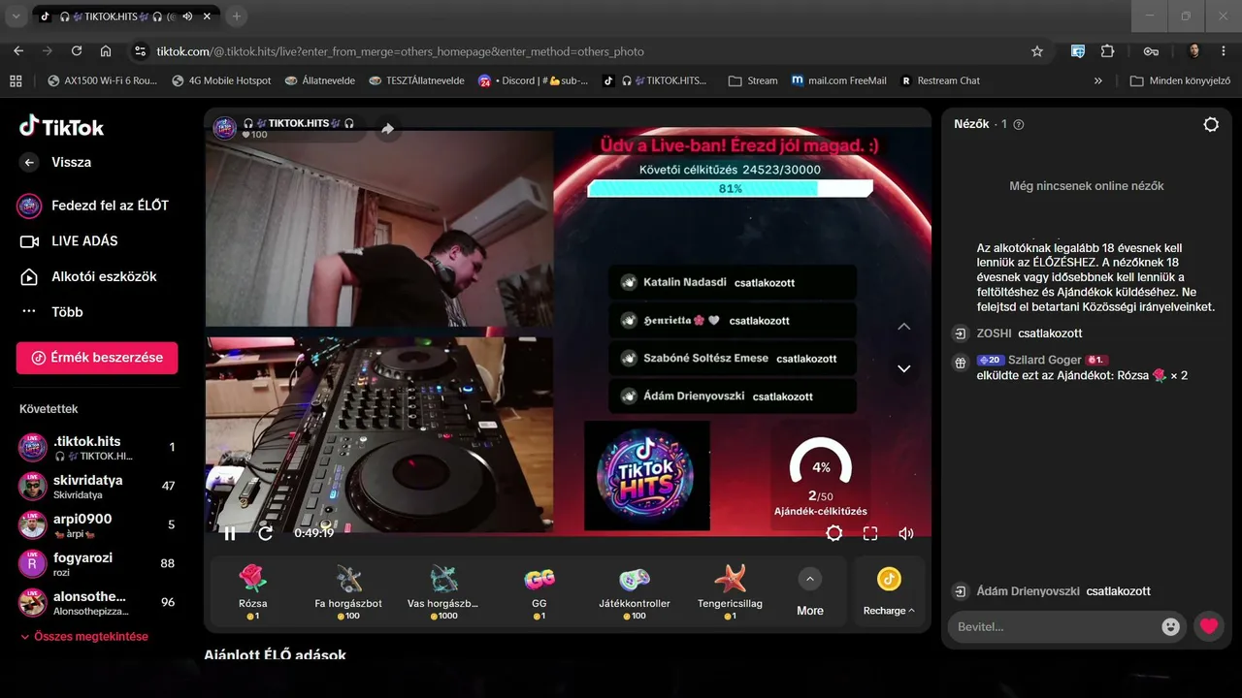Viewport: 1242px width, 698px height.
Task: Open the Recharge coins dropdown
Action: (889, 591)
